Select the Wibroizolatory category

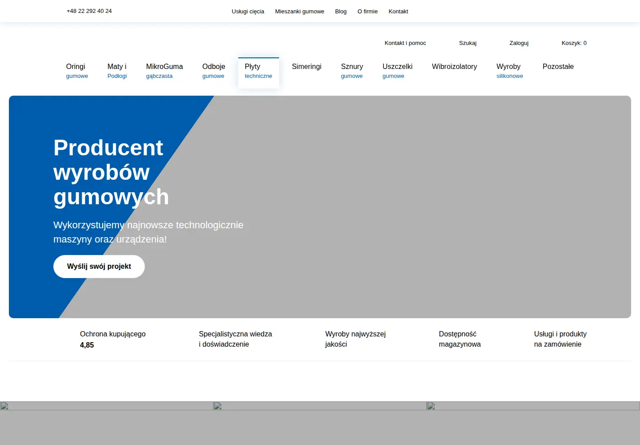(x=454, y=67)
